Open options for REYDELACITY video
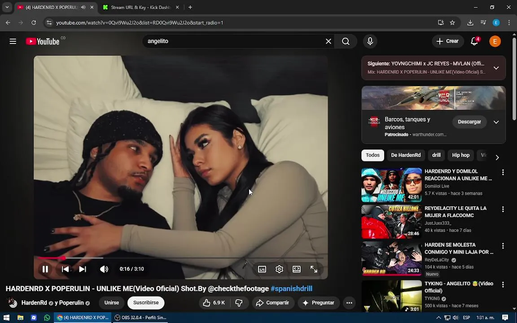 click(503, 210)
